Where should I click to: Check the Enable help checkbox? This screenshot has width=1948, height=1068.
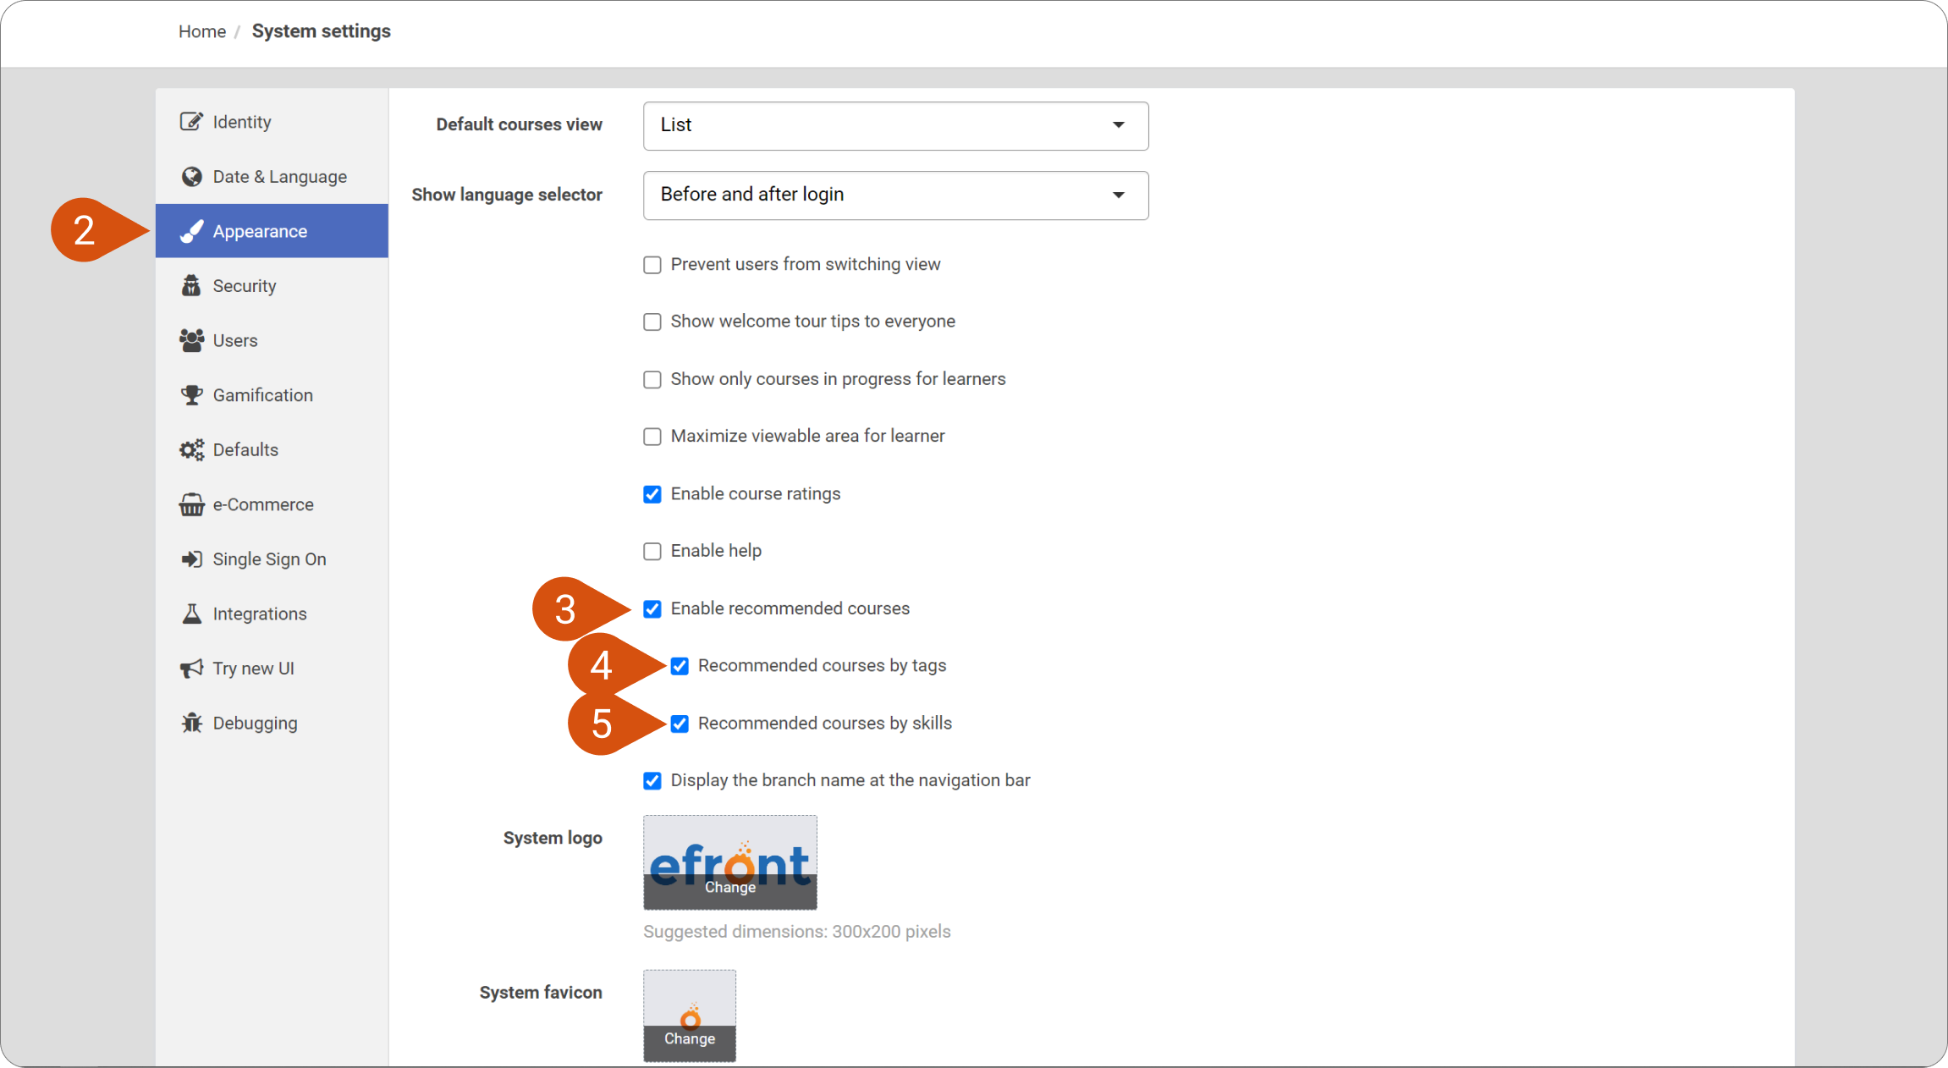[652, 551]
